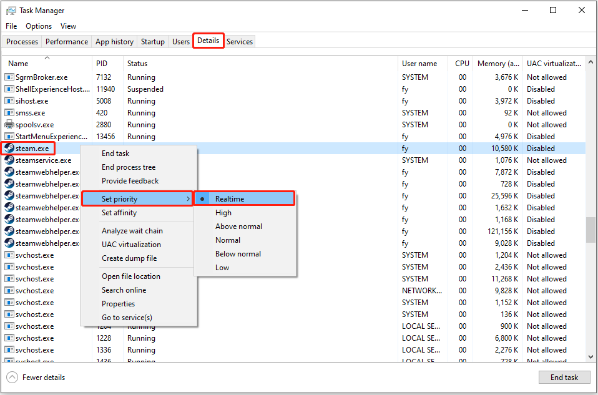The width and height of the screenshot is (598, 395).
Task: Sort by the Status column header
Action: pos(260,64)
